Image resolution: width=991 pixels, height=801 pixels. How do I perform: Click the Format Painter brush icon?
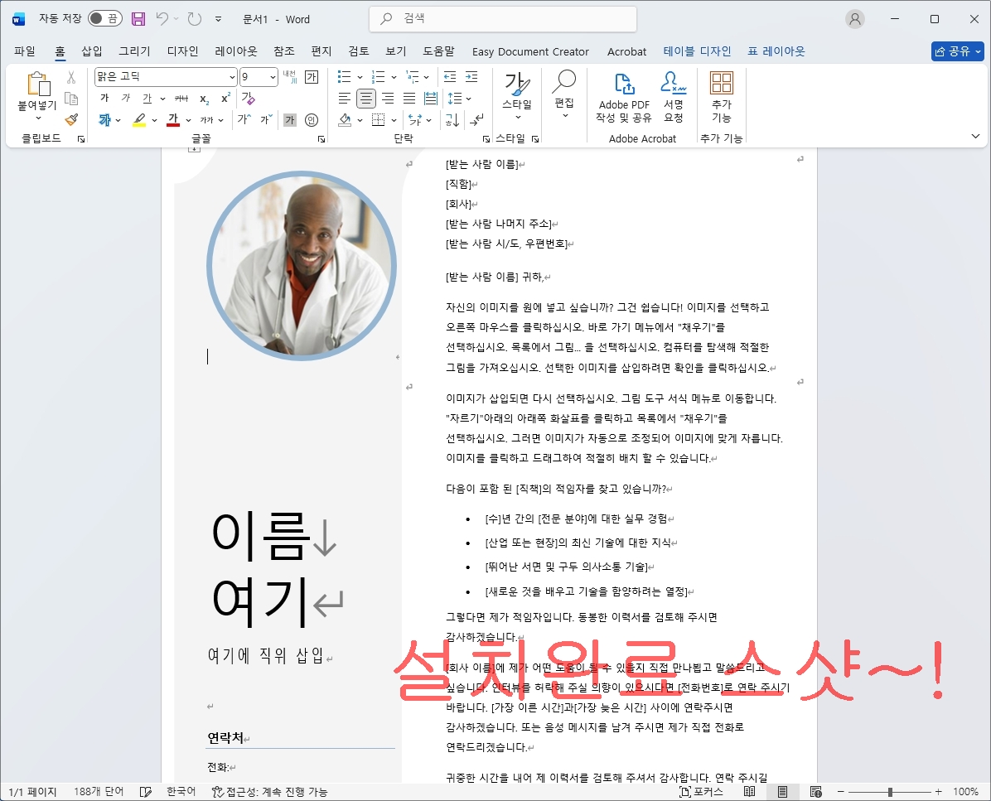(x=71, y=120)
